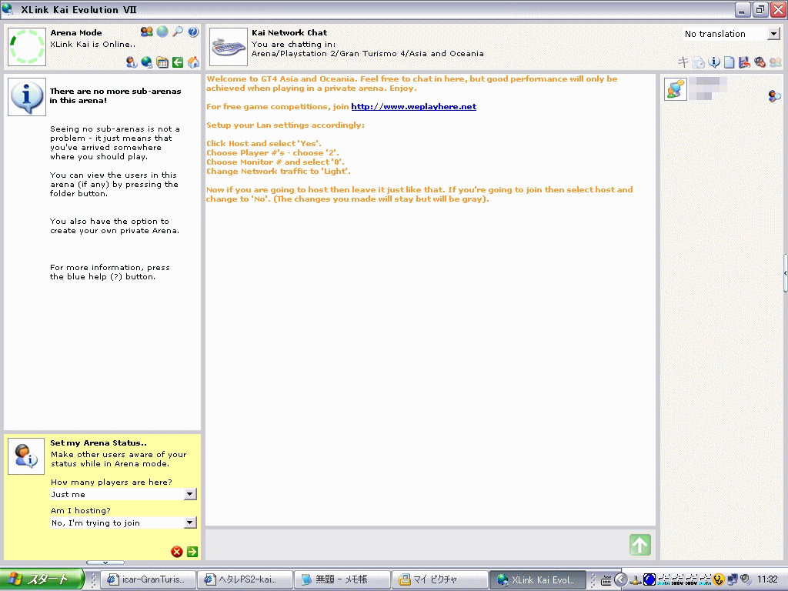Click the info speech bubble chat icon
The height and width of the screenshot is (591, 788).
(713, 62)
